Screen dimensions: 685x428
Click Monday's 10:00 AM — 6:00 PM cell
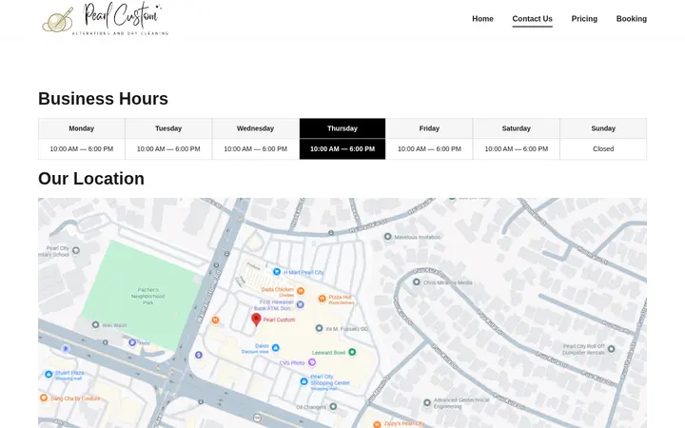[81, 149]
